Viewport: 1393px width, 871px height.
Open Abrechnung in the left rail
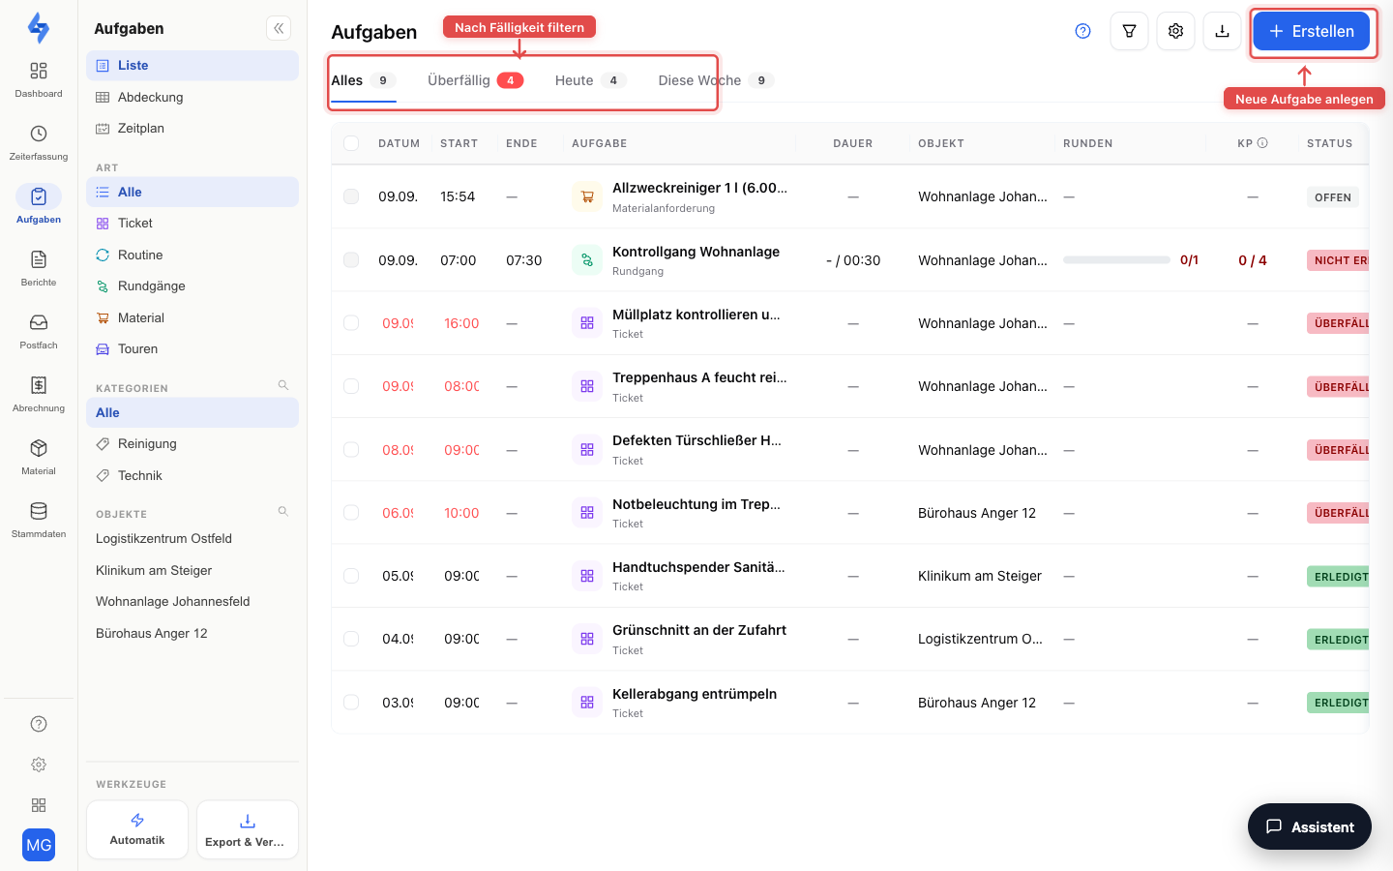(x=39, y=394)
